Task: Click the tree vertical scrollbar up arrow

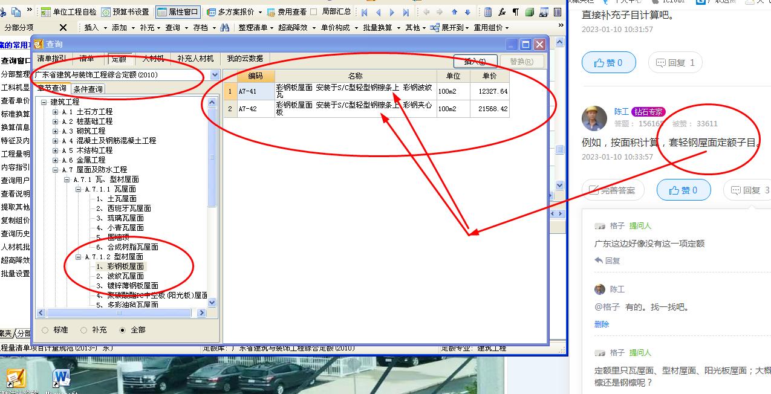Action: click(x=212, y=102)
